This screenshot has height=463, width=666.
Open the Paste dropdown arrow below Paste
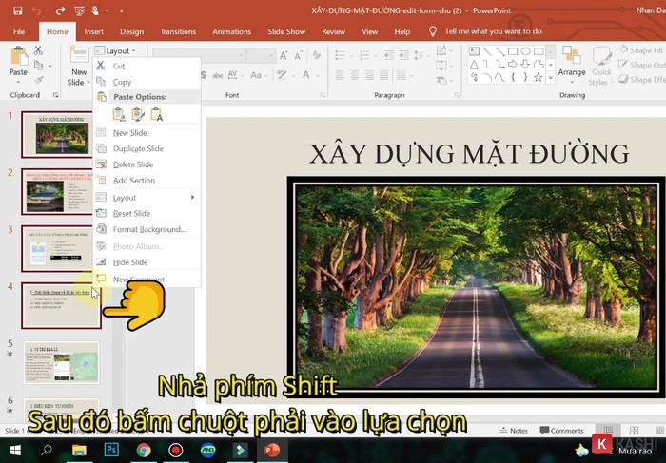(18, 82)
